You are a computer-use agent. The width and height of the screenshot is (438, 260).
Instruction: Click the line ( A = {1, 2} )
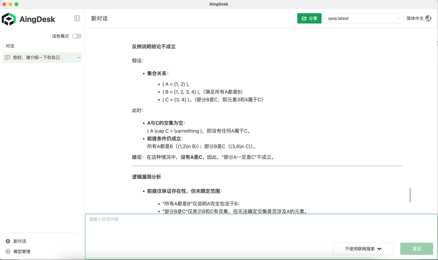(176, 84)
